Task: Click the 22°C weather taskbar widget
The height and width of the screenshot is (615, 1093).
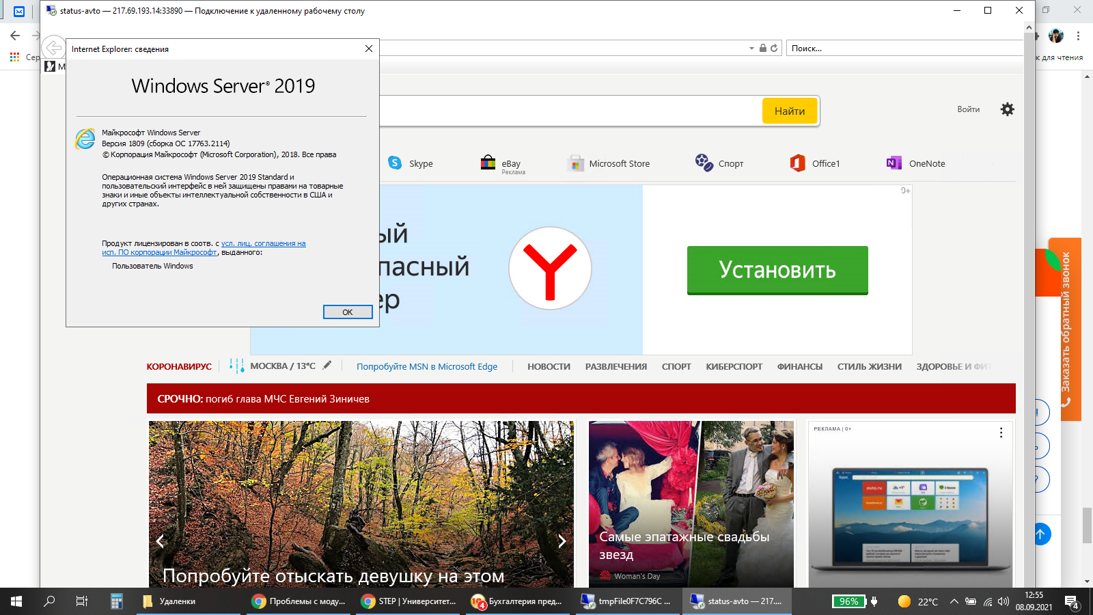Action: 917,601
